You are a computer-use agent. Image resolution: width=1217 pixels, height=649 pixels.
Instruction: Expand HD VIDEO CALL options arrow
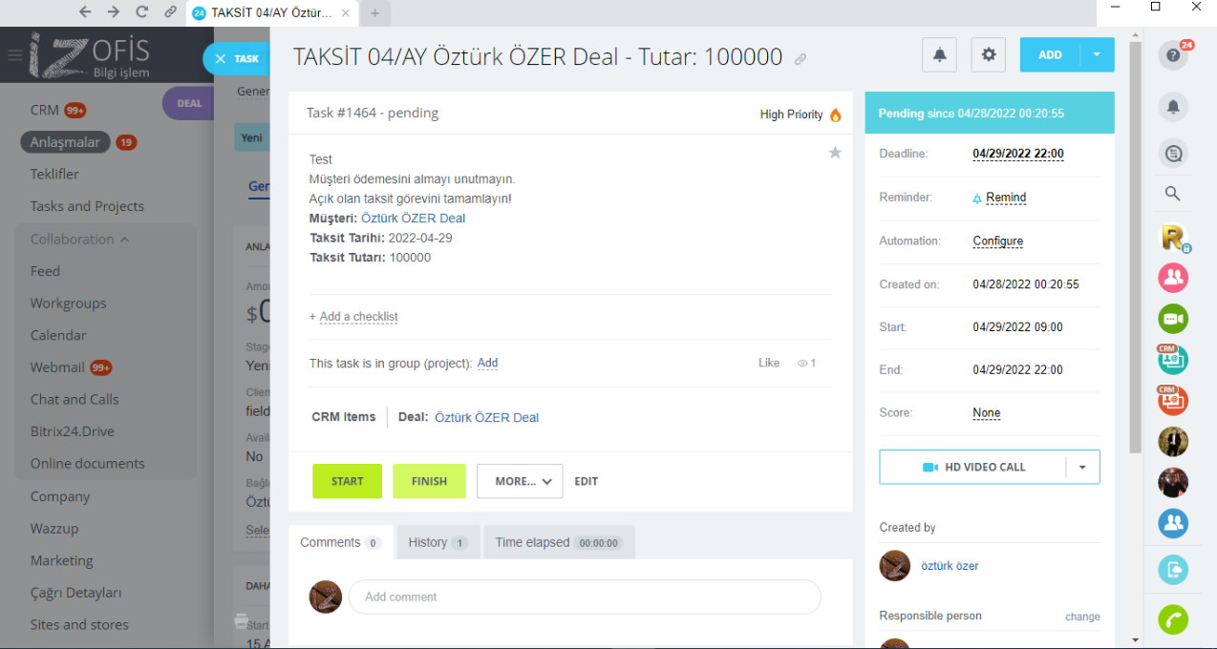(1082, 468)
